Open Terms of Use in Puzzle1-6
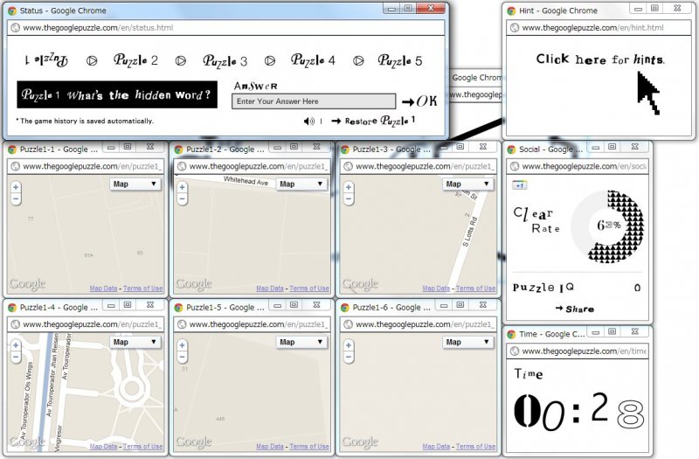 (475, 447)
